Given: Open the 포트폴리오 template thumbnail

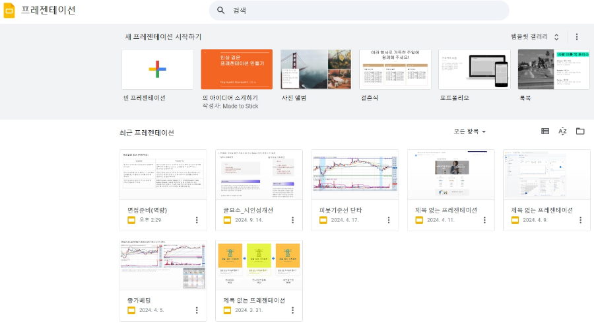Looking at the screenshot, I should [475, 69].
